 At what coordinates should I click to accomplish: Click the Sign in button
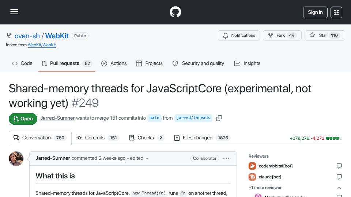click(x=315, y=12)
